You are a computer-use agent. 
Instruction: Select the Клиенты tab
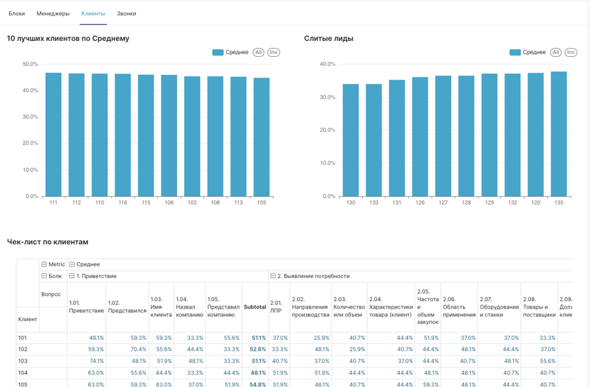pos(93,14)
